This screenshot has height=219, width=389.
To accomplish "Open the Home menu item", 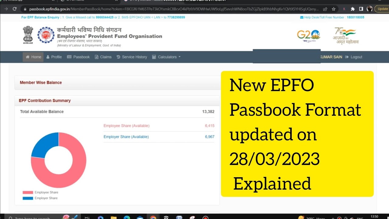I will point(33,57).
